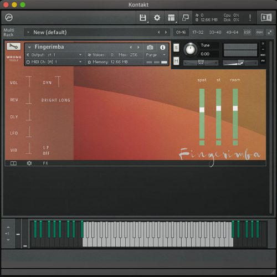This screenshot has height=277, width=277.
Task: Toggle minimized view icon
Action: [x=186, y=18]
